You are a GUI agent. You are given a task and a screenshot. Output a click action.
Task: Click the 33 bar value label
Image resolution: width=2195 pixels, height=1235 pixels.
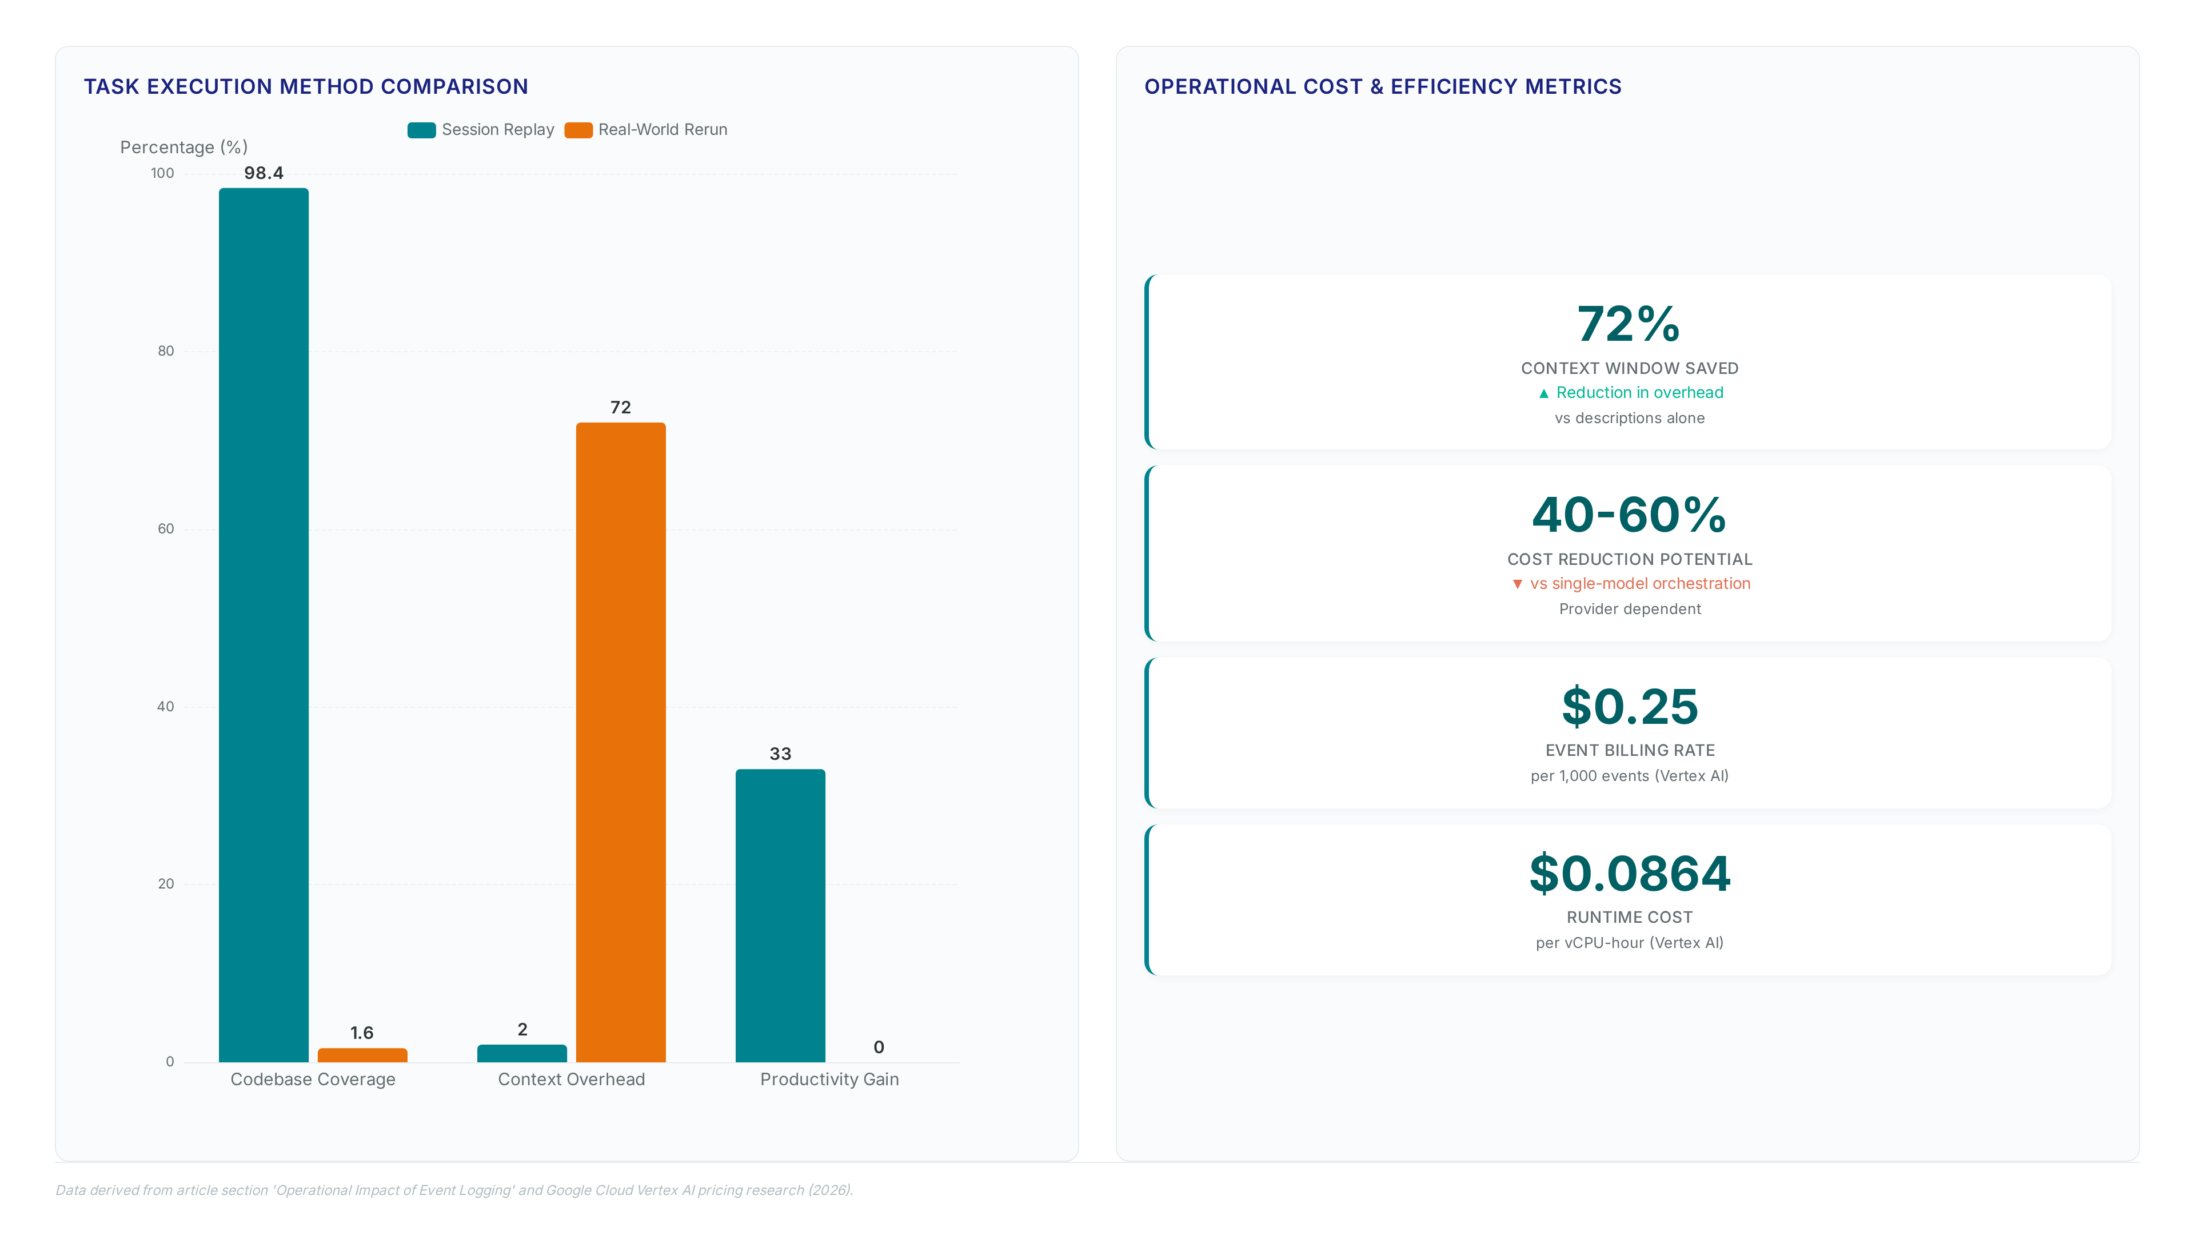point(780,754)
